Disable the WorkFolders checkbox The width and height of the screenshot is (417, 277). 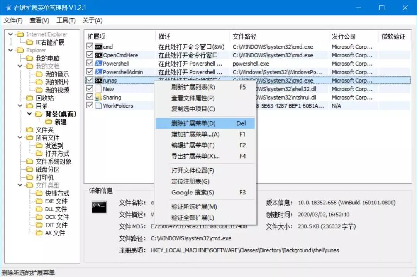pyautogui.click(x=90, y=106)
